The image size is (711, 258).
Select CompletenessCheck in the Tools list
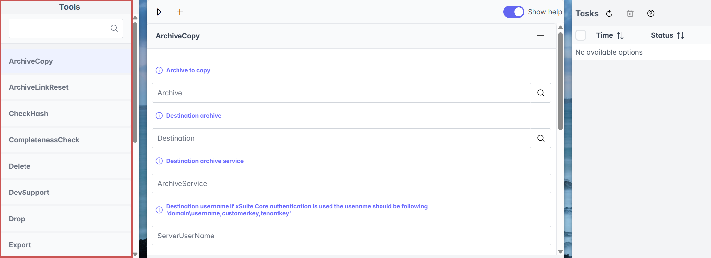tap(44, 140)
